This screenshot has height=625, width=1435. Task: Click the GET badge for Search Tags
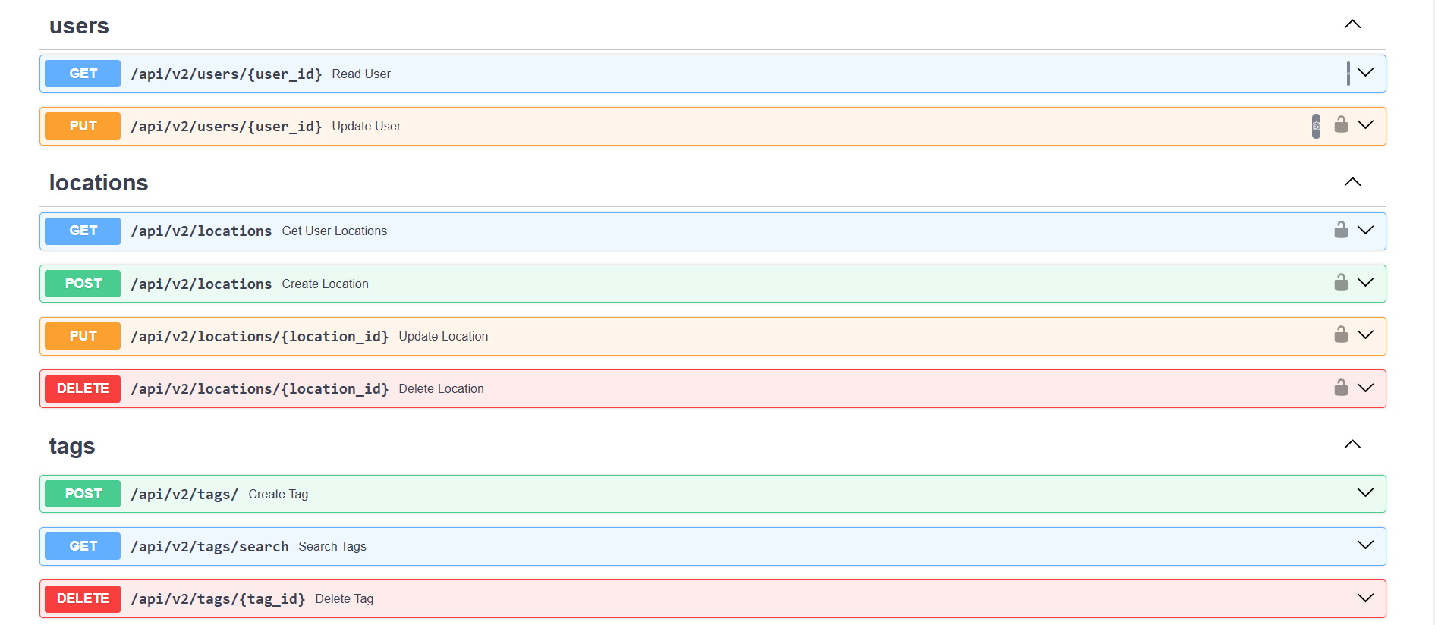click(83, 546)
